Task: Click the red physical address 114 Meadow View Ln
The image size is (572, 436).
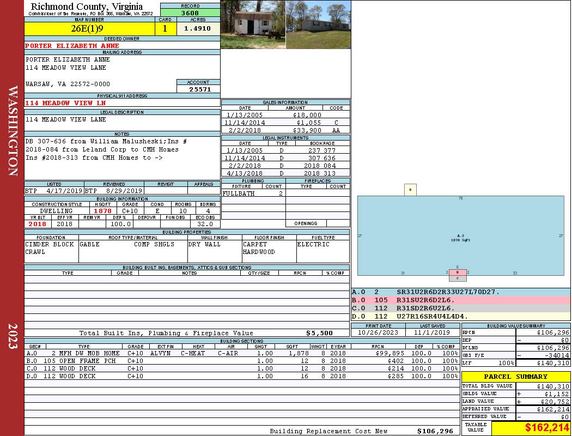Action: pyautogui.click(x=65, y=103)
